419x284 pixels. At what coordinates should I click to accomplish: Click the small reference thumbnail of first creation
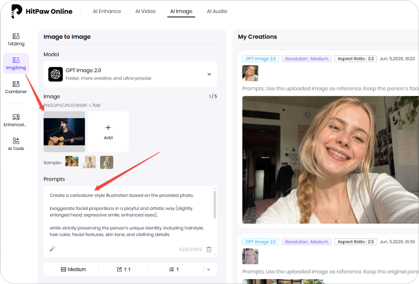coord(250,73)
